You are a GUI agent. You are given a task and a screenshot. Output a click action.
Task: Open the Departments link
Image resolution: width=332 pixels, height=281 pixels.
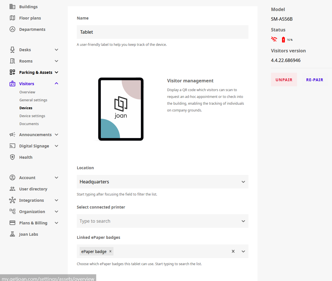[32, 29]
